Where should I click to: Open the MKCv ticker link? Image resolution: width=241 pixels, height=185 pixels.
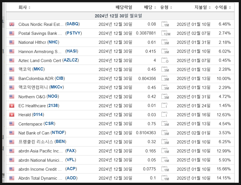56,87
